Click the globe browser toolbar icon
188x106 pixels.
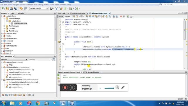point(51,9)
